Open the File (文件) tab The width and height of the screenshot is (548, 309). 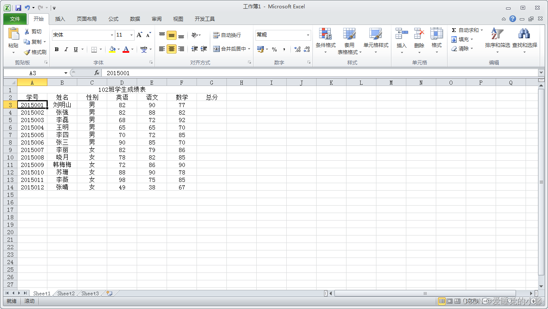click(15, 19)
